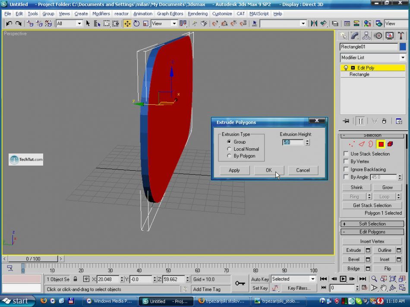Image resolution: width=410 pixels, height=307 pixels.
Task: Click the Mirror tool icon
Action: [x=314, y=24]
